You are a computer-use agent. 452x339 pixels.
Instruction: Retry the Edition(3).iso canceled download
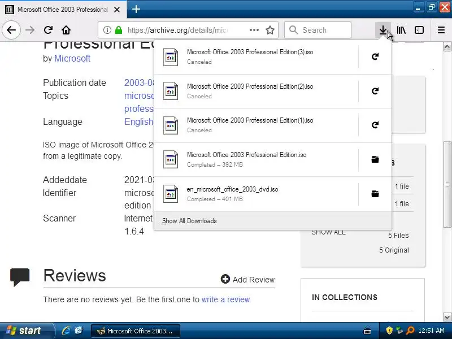(x=375, y=56)
